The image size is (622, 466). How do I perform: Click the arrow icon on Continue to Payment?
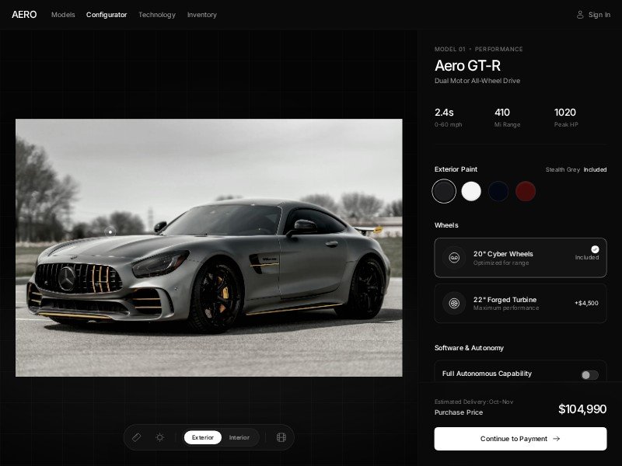click(x=556, y=439)
